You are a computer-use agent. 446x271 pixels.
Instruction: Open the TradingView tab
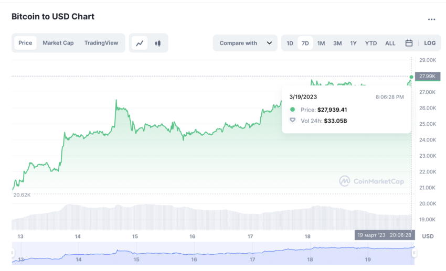coord(101,43)
